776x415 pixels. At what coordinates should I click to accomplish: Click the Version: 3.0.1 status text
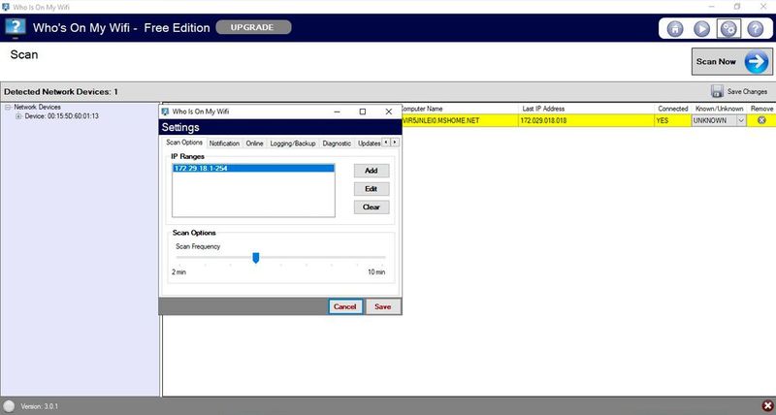tap(40, 406)
